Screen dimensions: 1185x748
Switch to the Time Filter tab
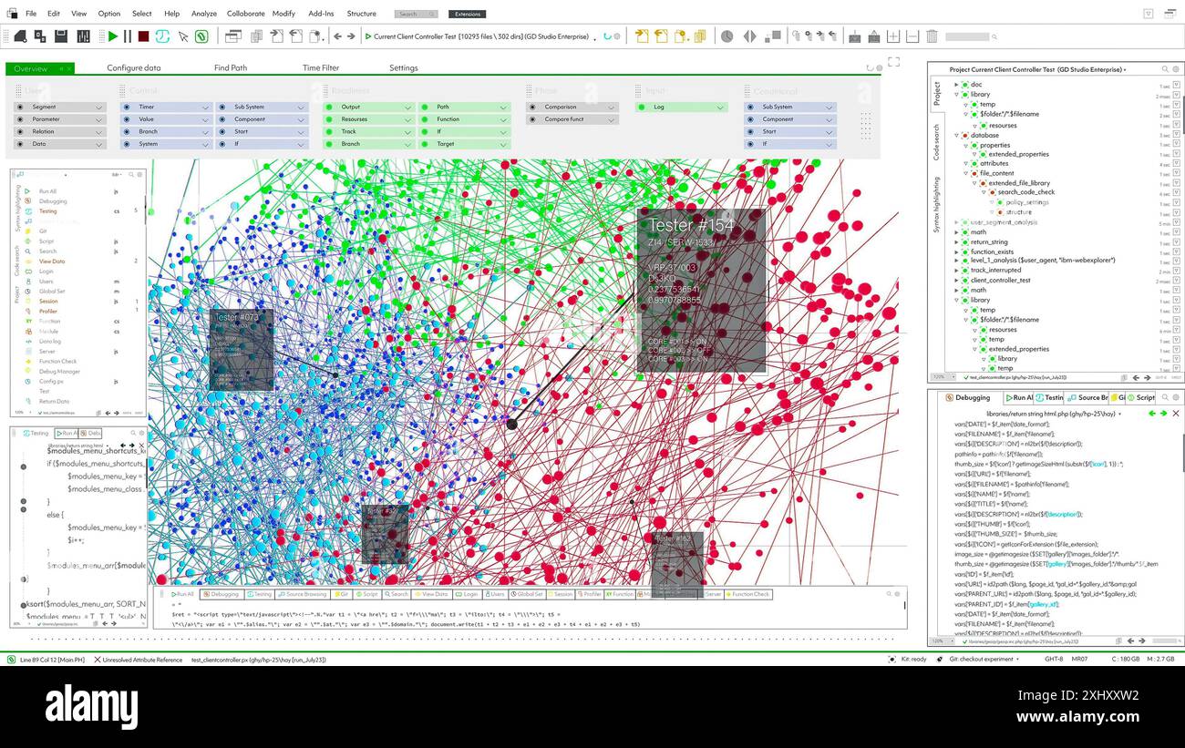point(321,68)
